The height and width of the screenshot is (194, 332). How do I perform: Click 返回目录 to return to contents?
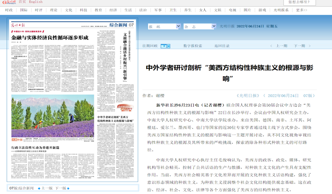[222, 46]
